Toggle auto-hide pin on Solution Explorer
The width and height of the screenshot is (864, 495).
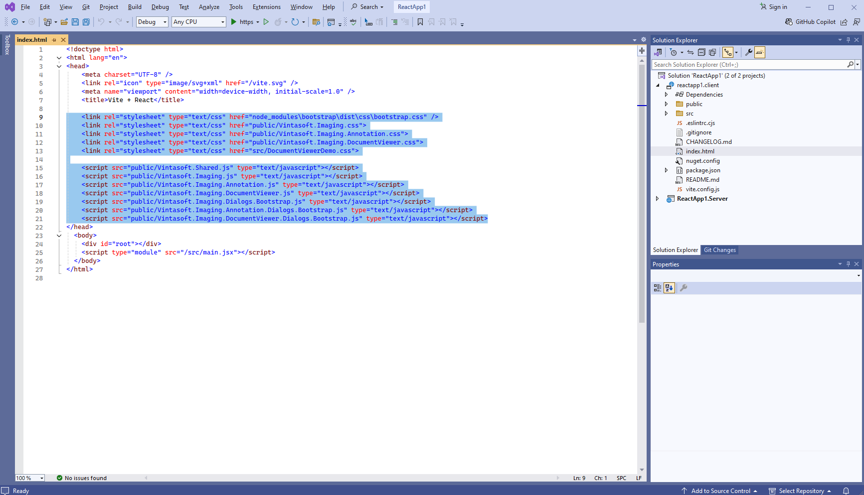pos(848,40)
